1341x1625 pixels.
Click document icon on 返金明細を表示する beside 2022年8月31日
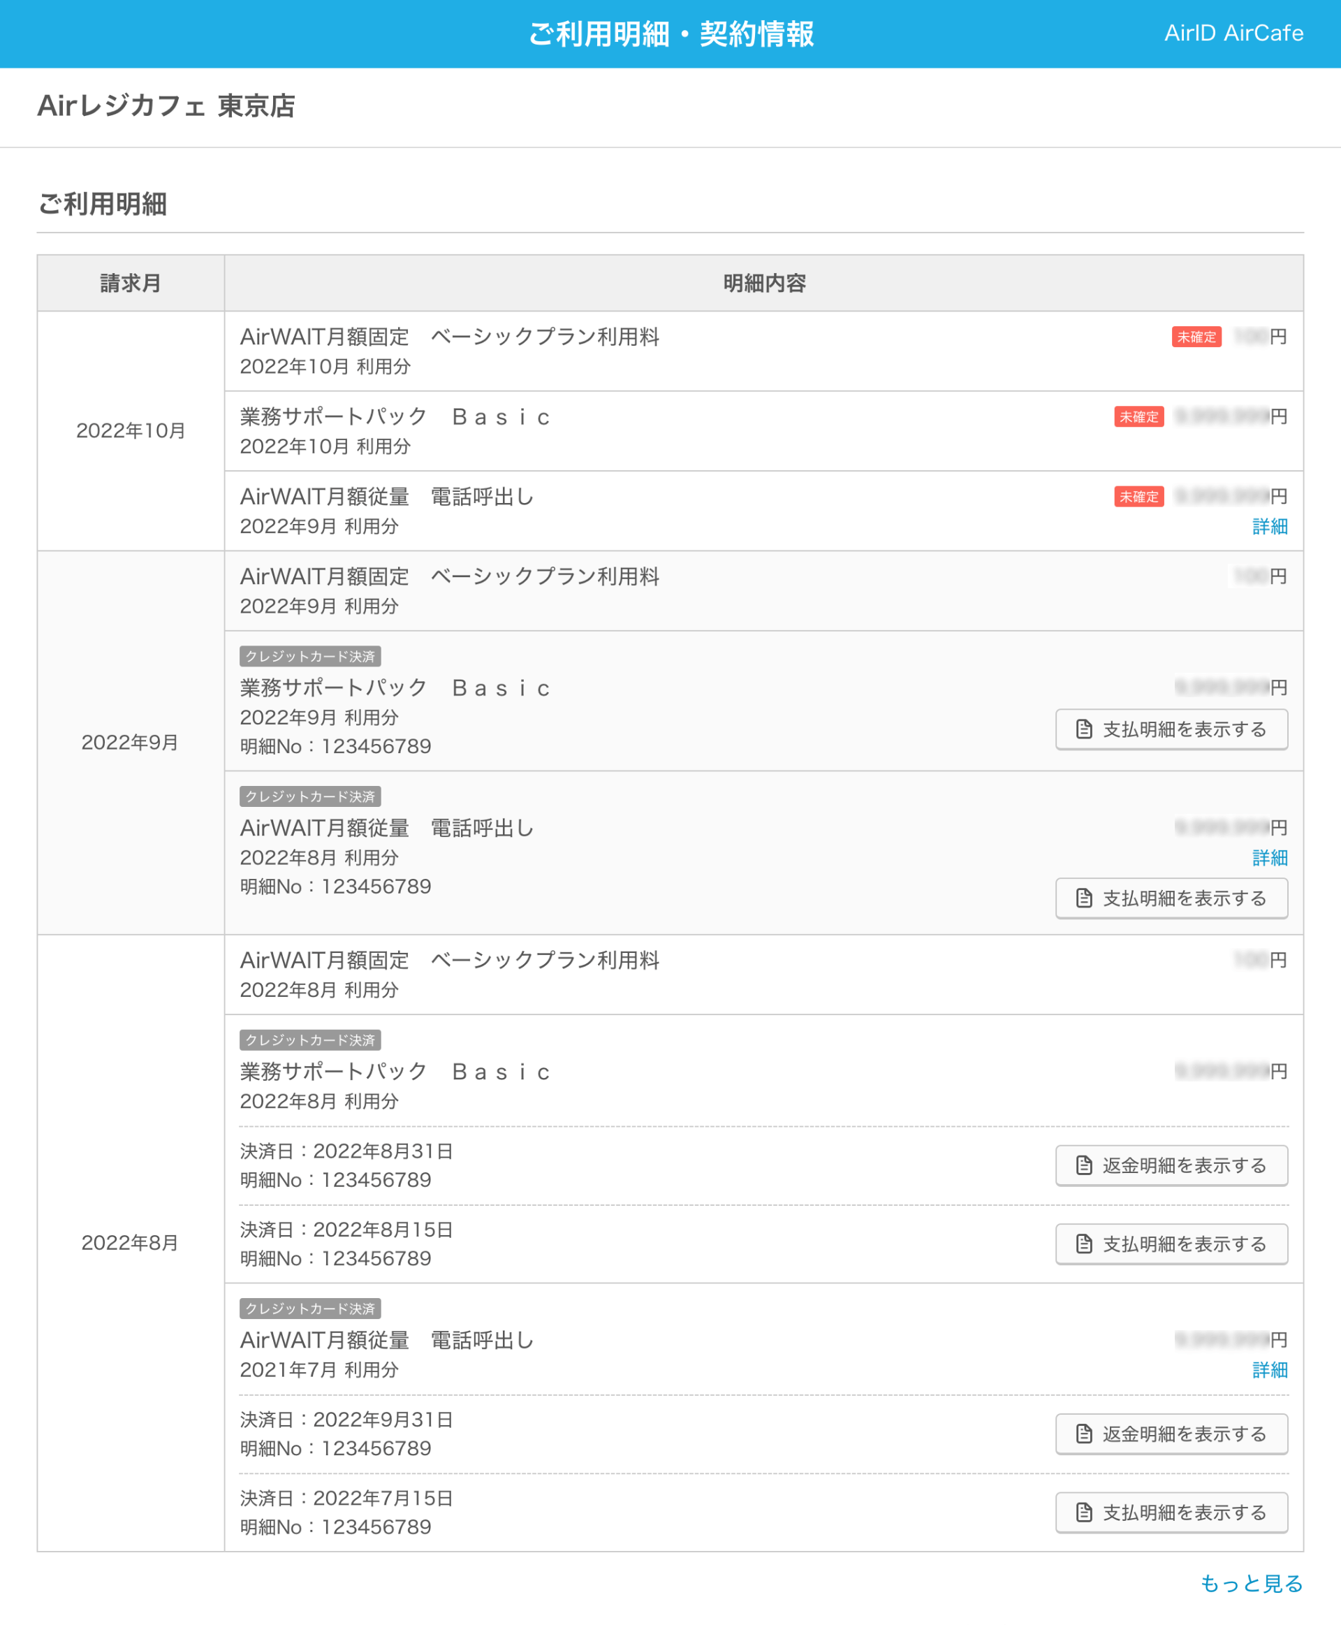pyautogui.click(x=1085, y=1165)
